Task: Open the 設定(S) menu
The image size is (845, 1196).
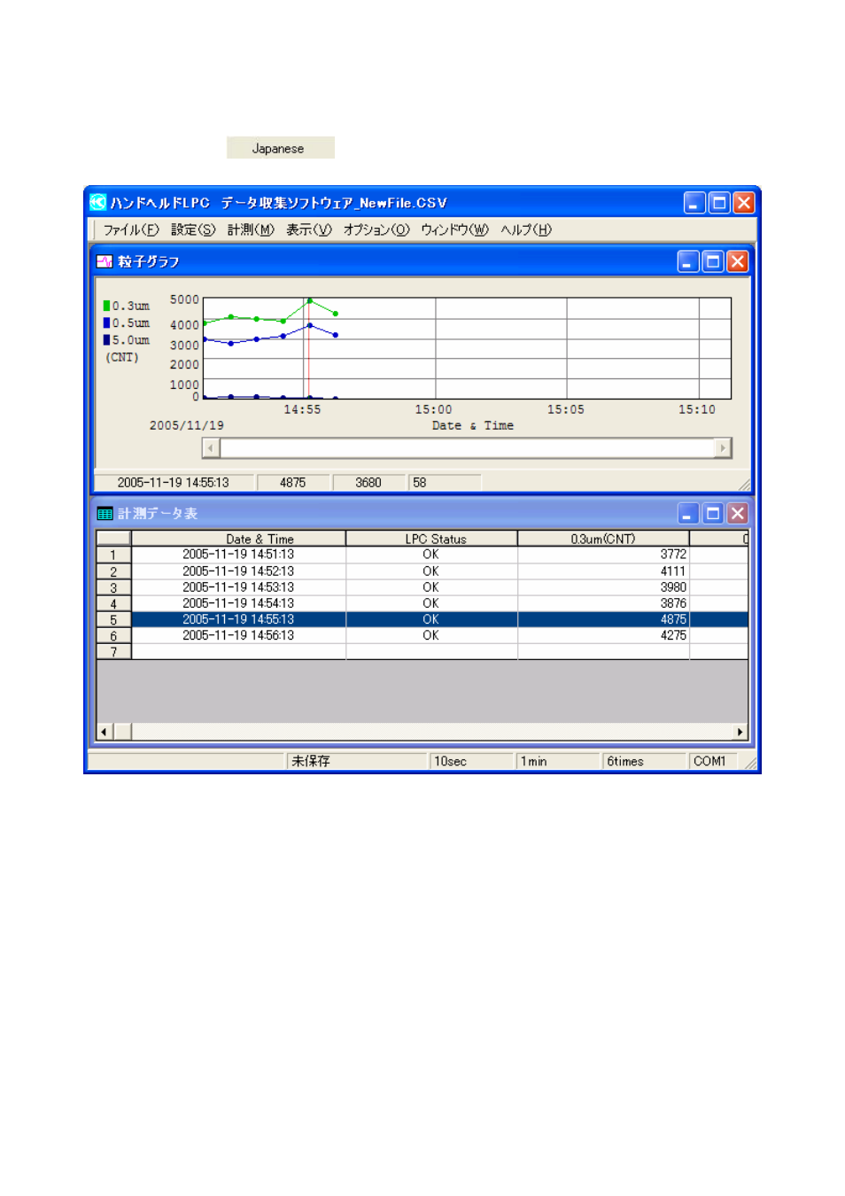Action: pos(193,229)
